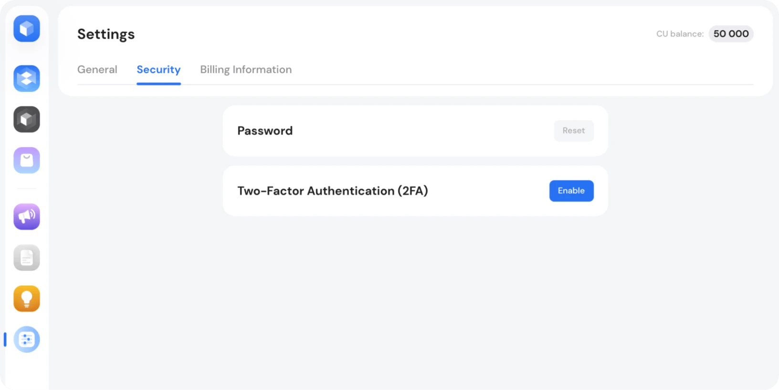
Task: Enable Two-Factor Authentication
Action: [571, 191]
